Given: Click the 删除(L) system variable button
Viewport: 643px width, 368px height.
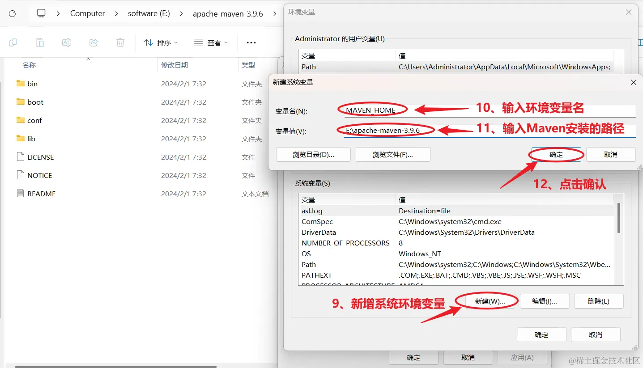Looking at the screenshot, I should [599, 301].
